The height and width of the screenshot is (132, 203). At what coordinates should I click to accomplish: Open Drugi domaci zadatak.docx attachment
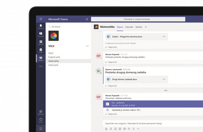pos(137,79)
